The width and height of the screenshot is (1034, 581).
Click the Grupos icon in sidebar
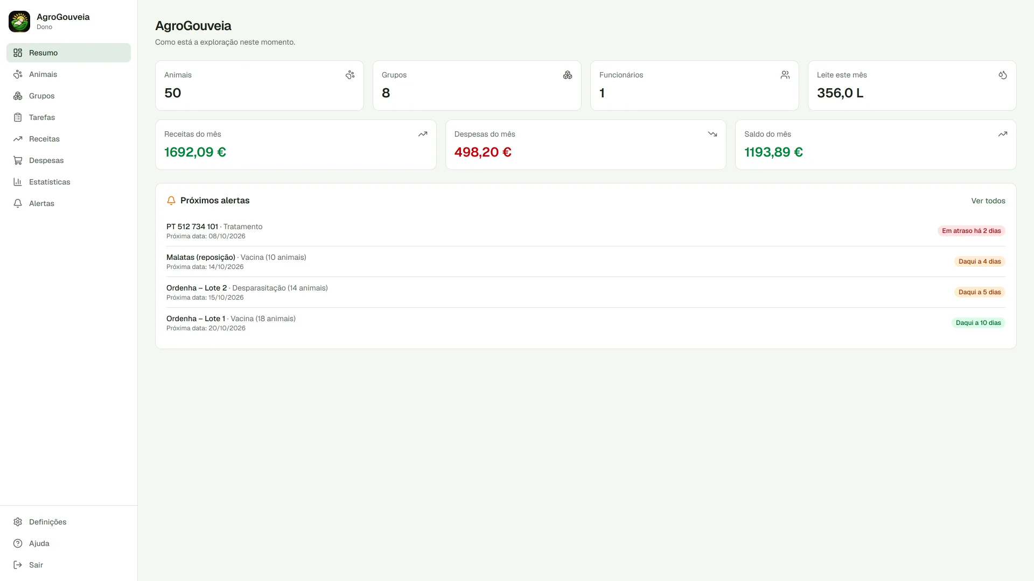pos(18,96)
